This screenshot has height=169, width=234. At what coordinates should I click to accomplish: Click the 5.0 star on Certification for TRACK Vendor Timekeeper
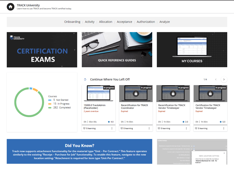221,122
